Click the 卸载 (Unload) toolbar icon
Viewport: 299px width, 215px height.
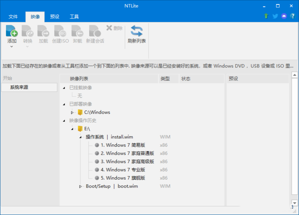[x=77, y=31]
